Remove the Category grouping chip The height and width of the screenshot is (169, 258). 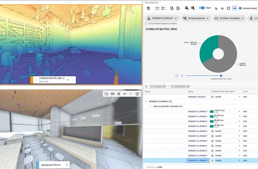(165, 86)
